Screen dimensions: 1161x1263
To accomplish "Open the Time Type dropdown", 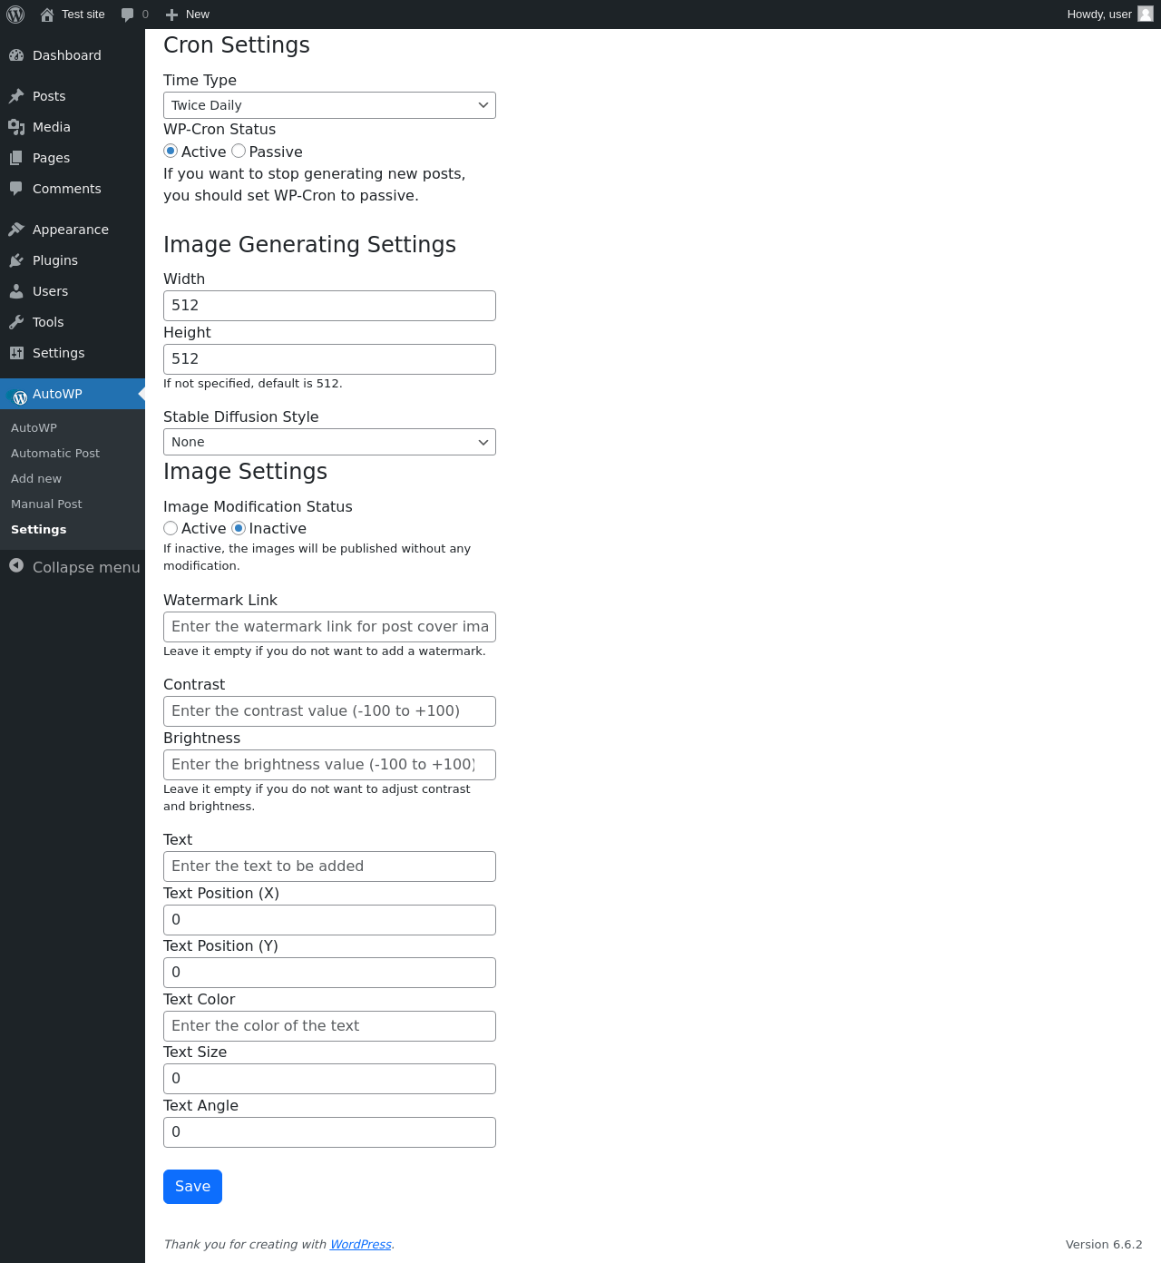I will [329, 105].
